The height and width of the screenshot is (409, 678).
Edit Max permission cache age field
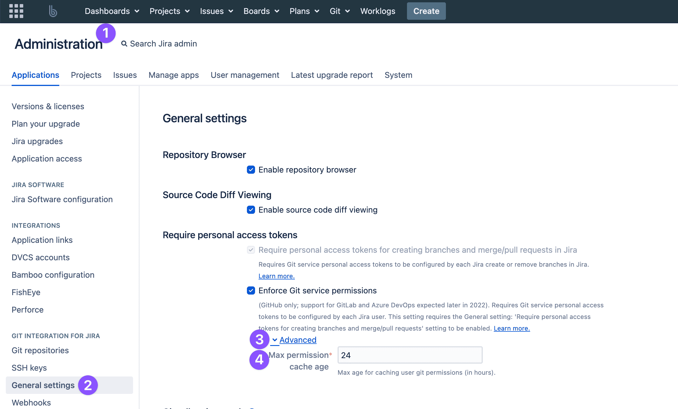click(409, 355)
